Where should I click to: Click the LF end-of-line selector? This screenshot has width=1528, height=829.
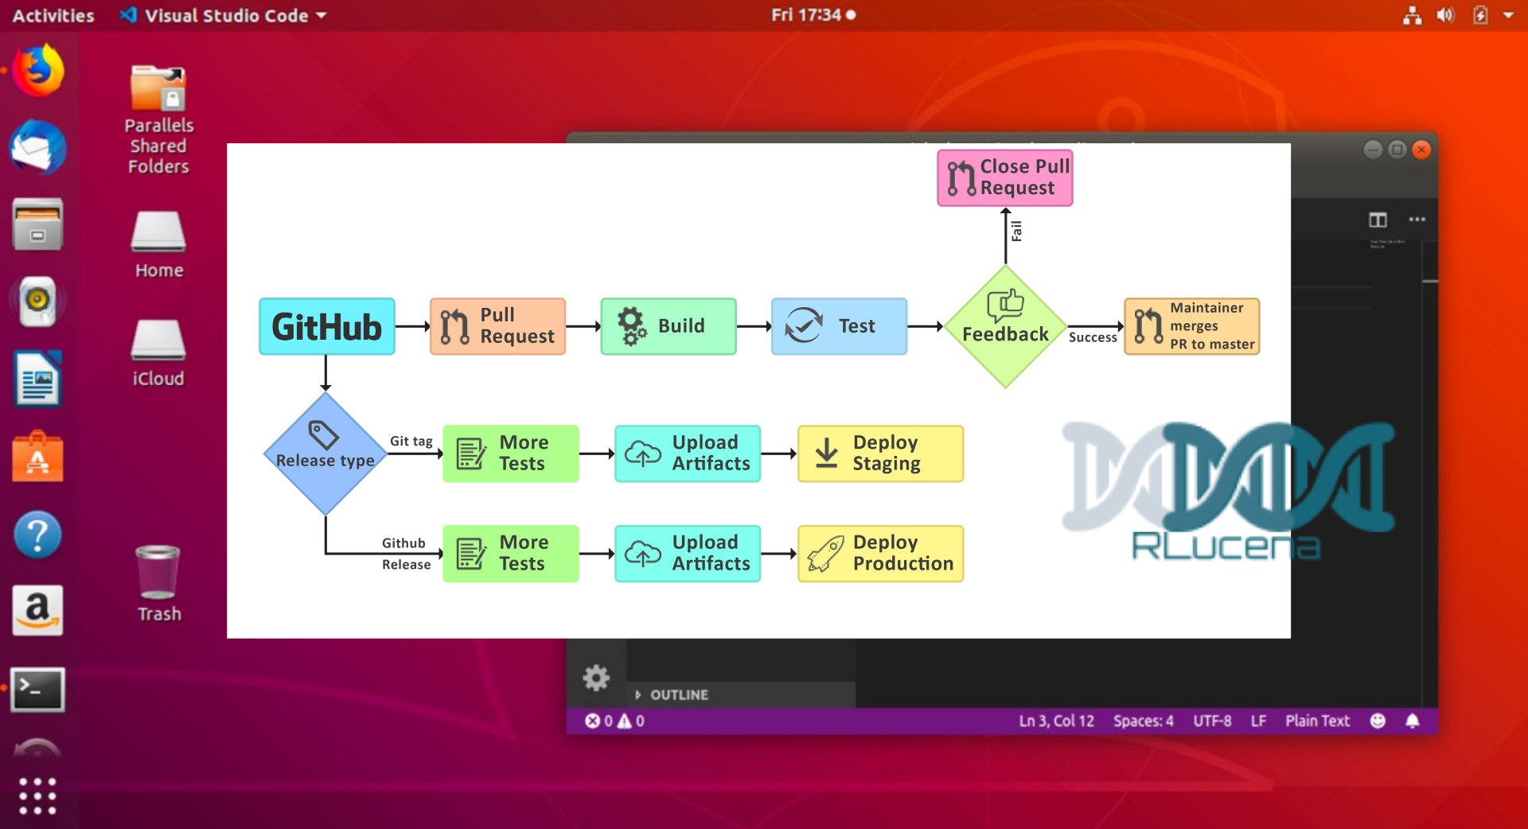point(1258,721)
